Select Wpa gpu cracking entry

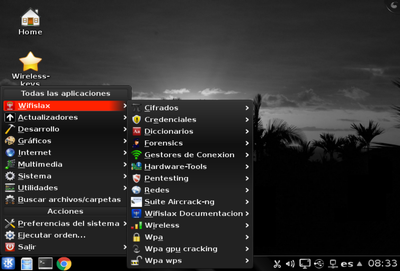coord(191,249)
